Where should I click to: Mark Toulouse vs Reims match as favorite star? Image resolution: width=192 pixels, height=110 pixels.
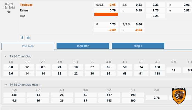(9, 12)
